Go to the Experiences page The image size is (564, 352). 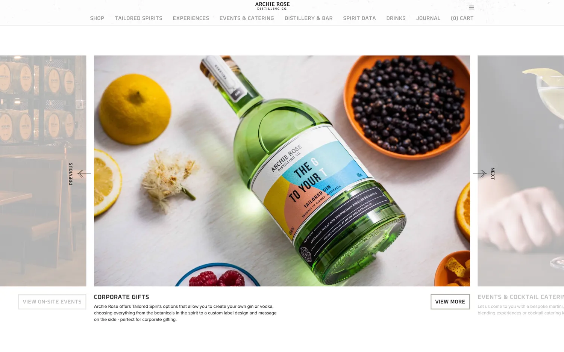(191, 18)
